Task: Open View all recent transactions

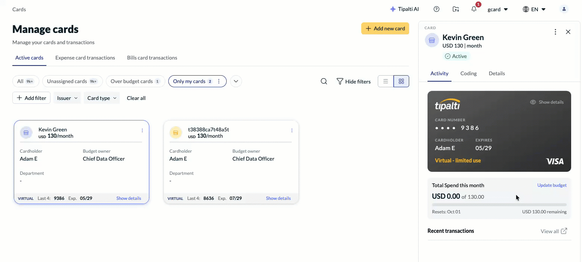Action: [x=554, y=231]
